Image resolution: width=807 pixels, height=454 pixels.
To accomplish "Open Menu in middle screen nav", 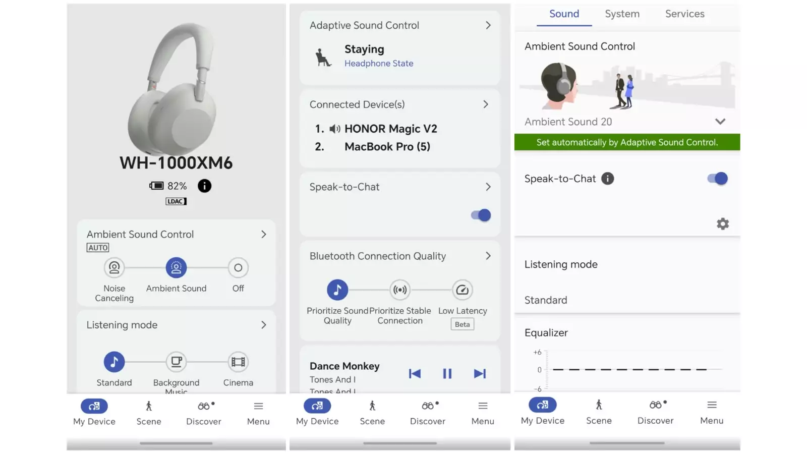I will point(483,413).
